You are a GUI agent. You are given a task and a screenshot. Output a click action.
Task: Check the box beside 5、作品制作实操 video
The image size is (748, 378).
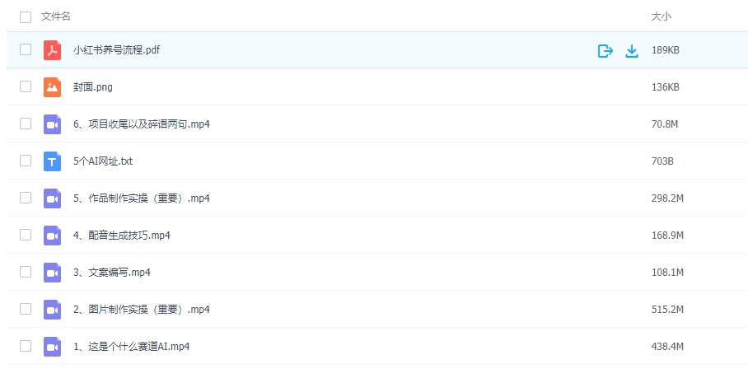point(26,198)
